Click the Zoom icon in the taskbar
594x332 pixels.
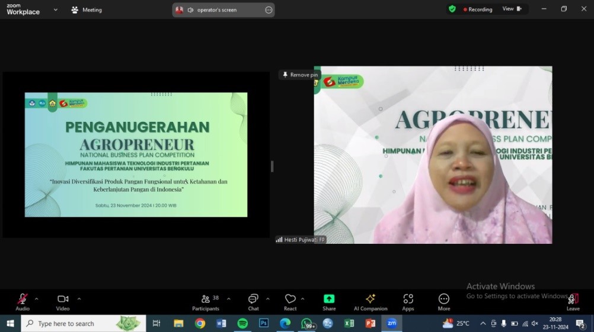pyautogui.click(x=392, y=323)
